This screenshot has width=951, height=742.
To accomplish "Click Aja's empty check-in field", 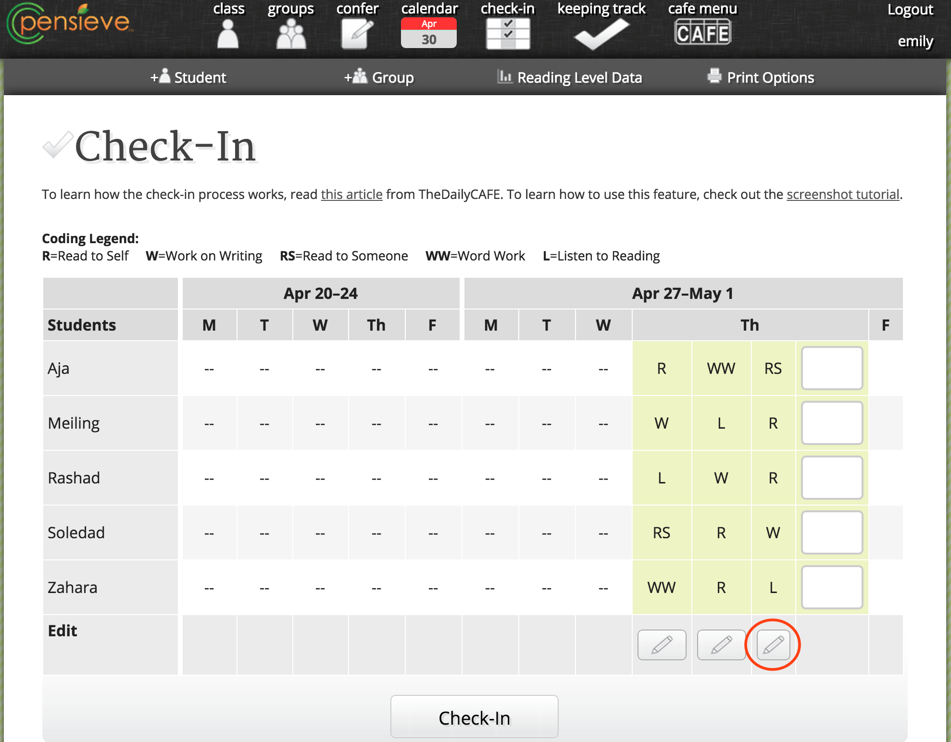I will tap(832, 368).
